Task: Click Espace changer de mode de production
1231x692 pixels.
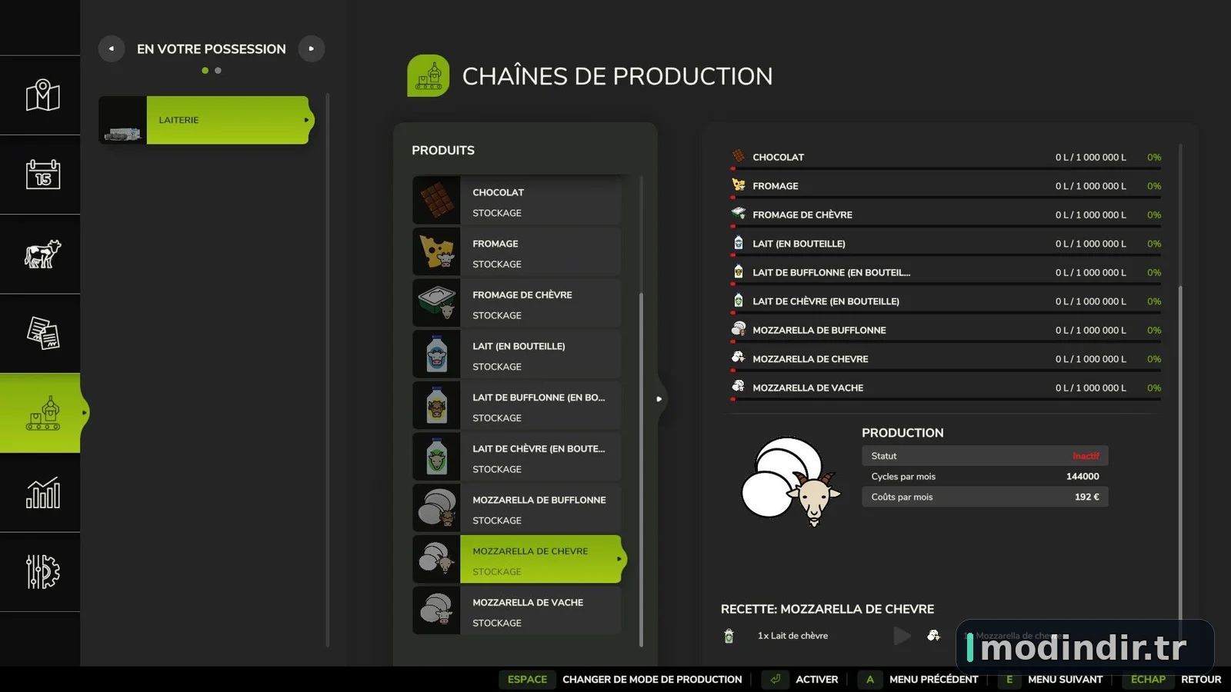Action: pos(622,680)
